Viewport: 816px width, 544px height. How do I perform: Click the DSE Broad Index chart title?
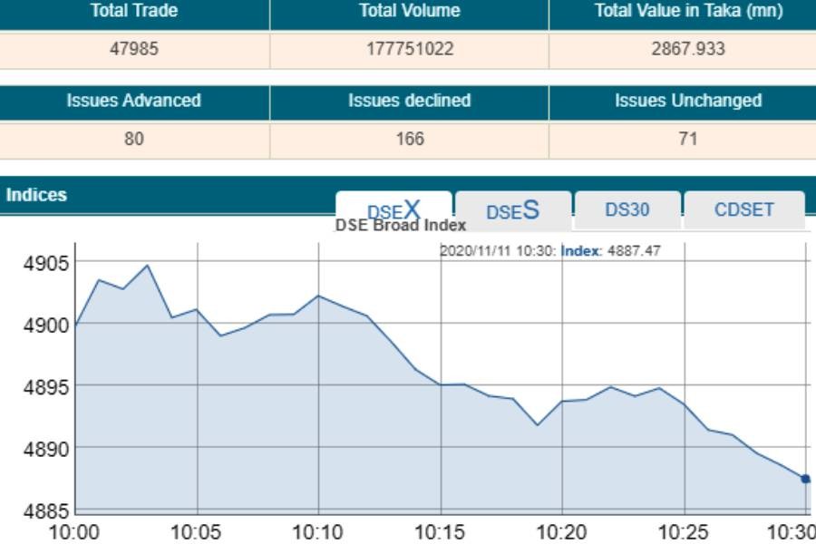pos(401,226)
